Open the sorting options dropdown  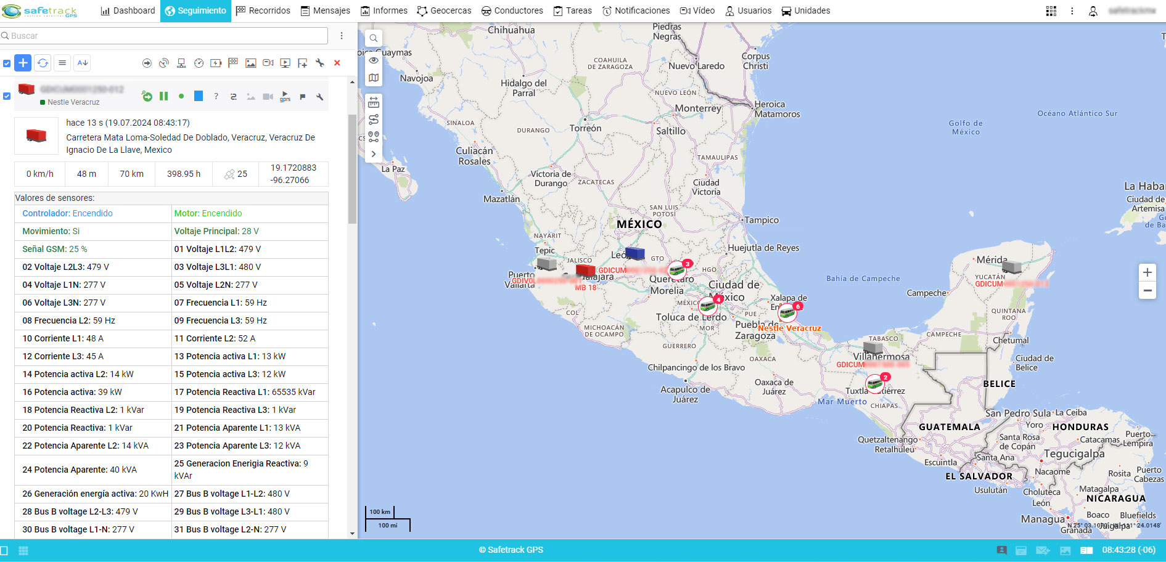[82, 63]
